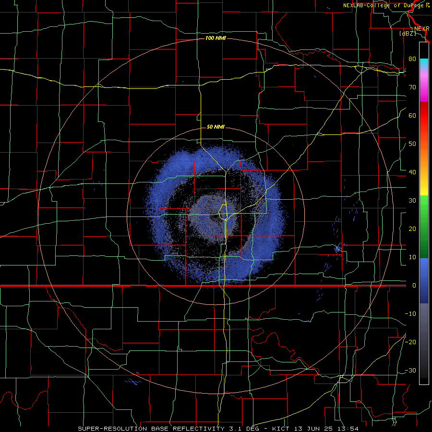Click the green segment of the color bar
The image size is (432, 432).
424,227
